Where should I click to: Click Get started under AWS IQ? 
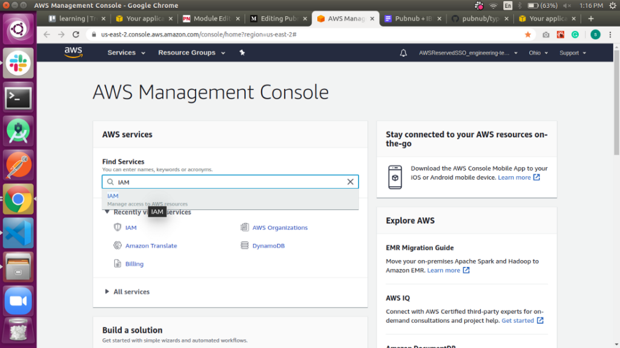tap(523, 320)
